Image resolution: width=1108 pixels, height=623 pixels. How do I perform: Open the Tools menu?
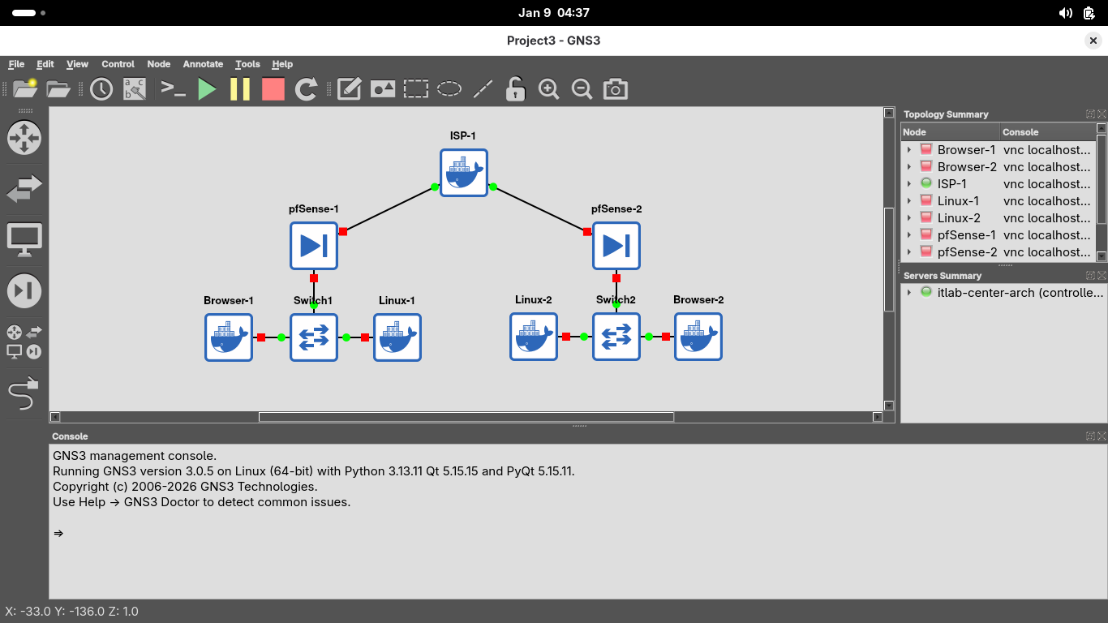click(x=247, y=64)
